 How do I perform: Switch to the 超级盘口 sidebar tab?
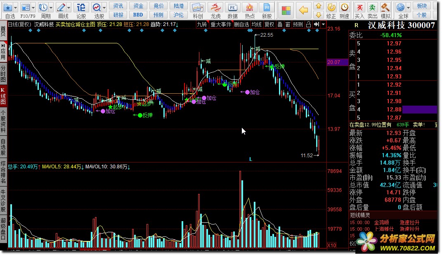click(x=3, y=229)
